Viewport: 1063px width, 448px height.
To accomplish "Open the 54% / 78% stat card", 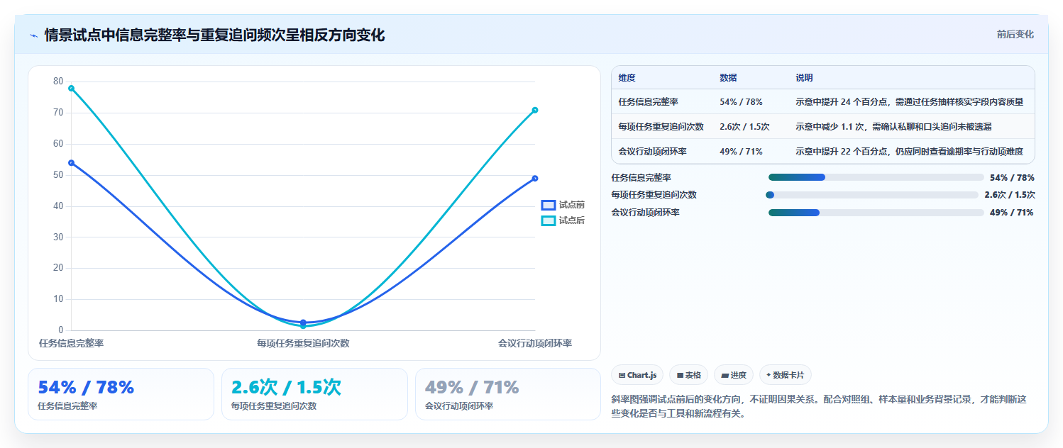I will tap(121, 394).
